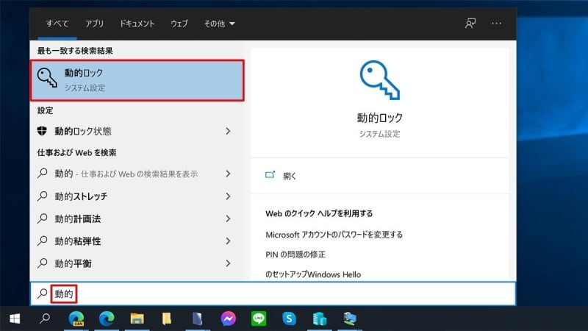Open File Explorer from the taskbar
588x331 pixels.
click(137, 319)
